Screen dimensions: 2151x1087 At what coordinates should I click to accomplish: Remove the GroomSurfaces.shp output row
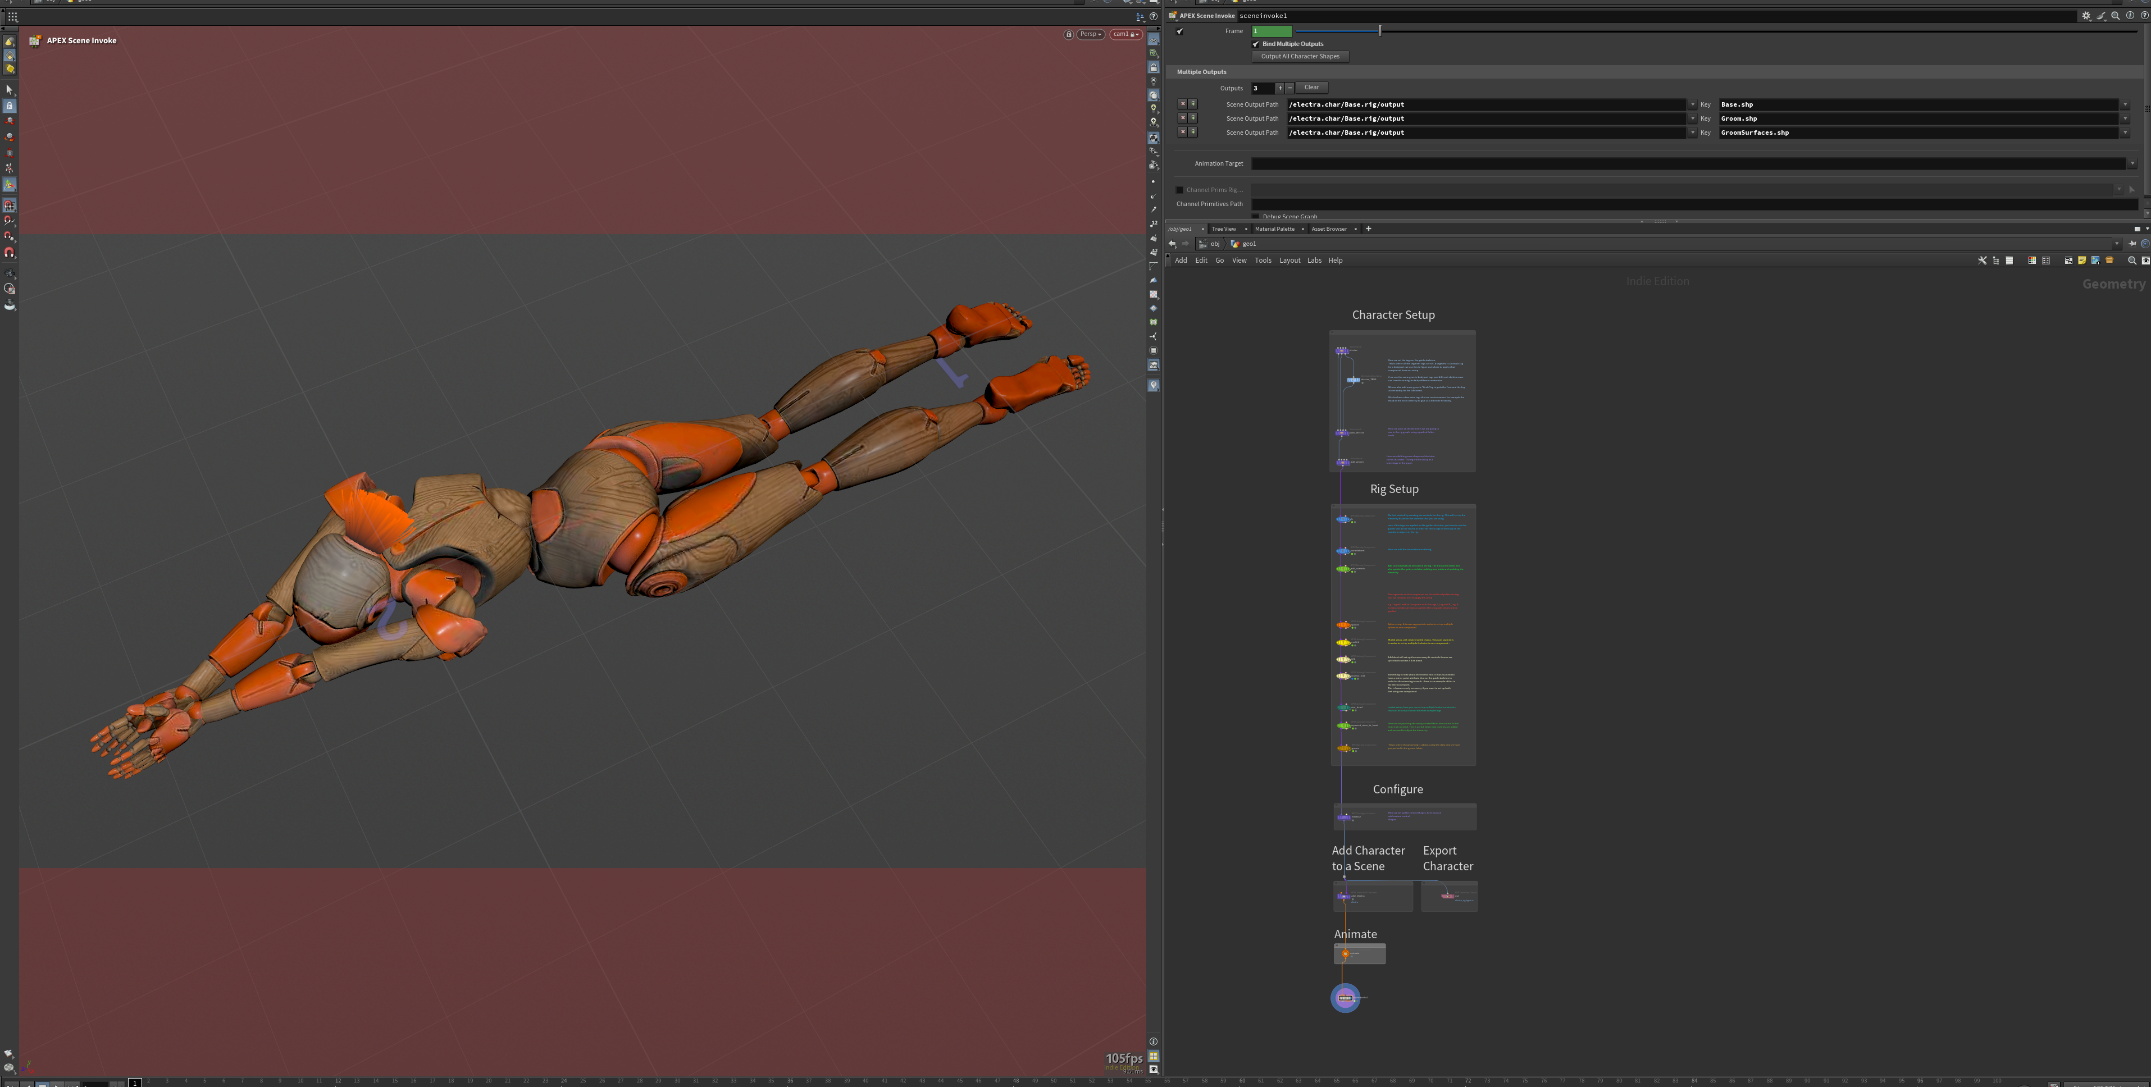(x=1182, y=133)
